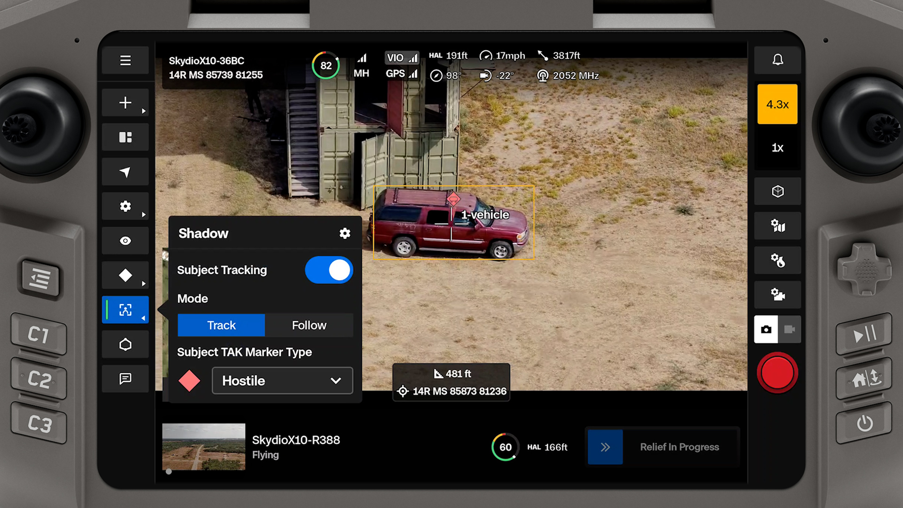Switch to video capture mode
The width and height of the screenshot is (903, 508).
coord(790,329)
